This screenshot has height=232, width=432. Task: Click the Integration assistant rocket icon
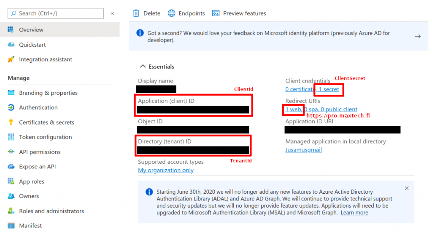(x=11, y=59)
